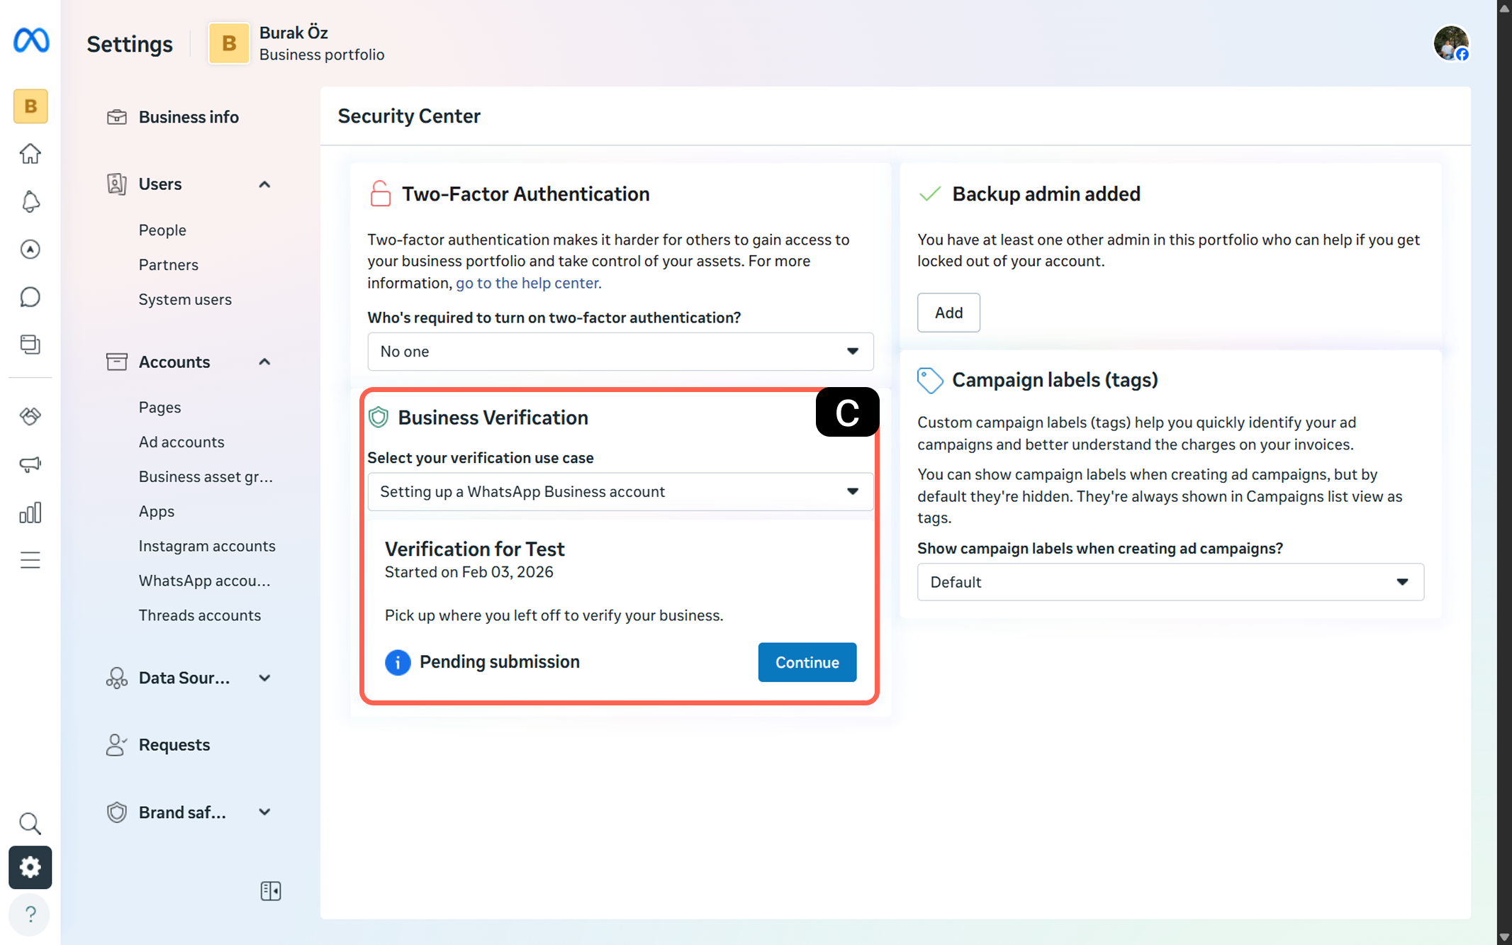Open the Help question mark icon
Screen dimensions: 1512x945
point(30,915)
